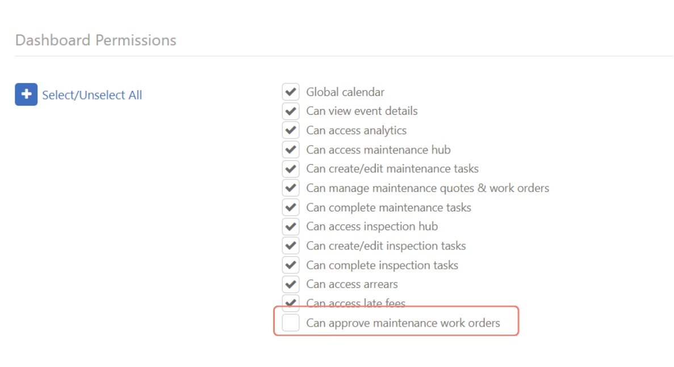
Task: Toggle Can complete inspection tasks checkbox
Action: point(291,265)
